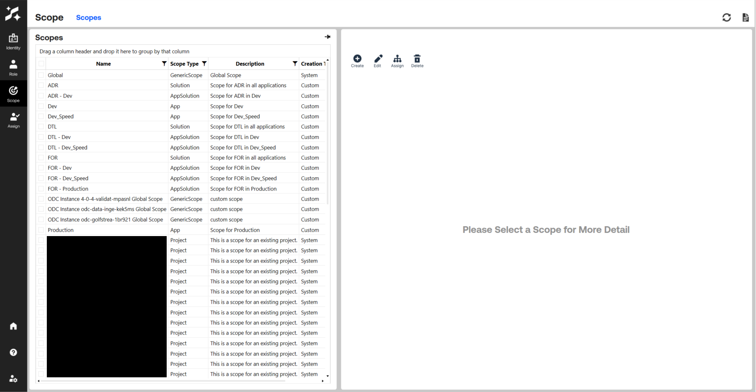The height and width of the screenshot is (392, 756).
Task: Check the box for FOR - Production row
Action: point(41,188)
